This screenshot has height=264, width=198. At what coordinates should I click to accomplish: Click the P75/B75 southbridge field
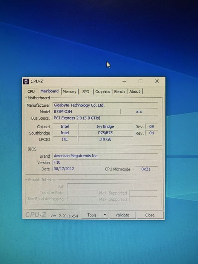pos(105,133)
